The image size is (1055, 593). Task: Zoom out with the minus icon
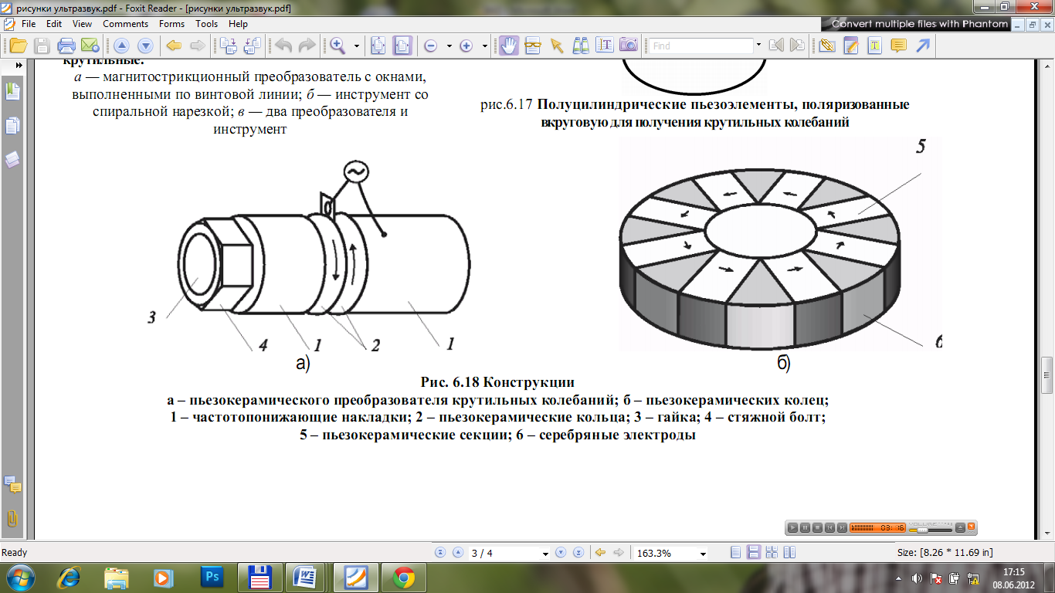point(431,46)
